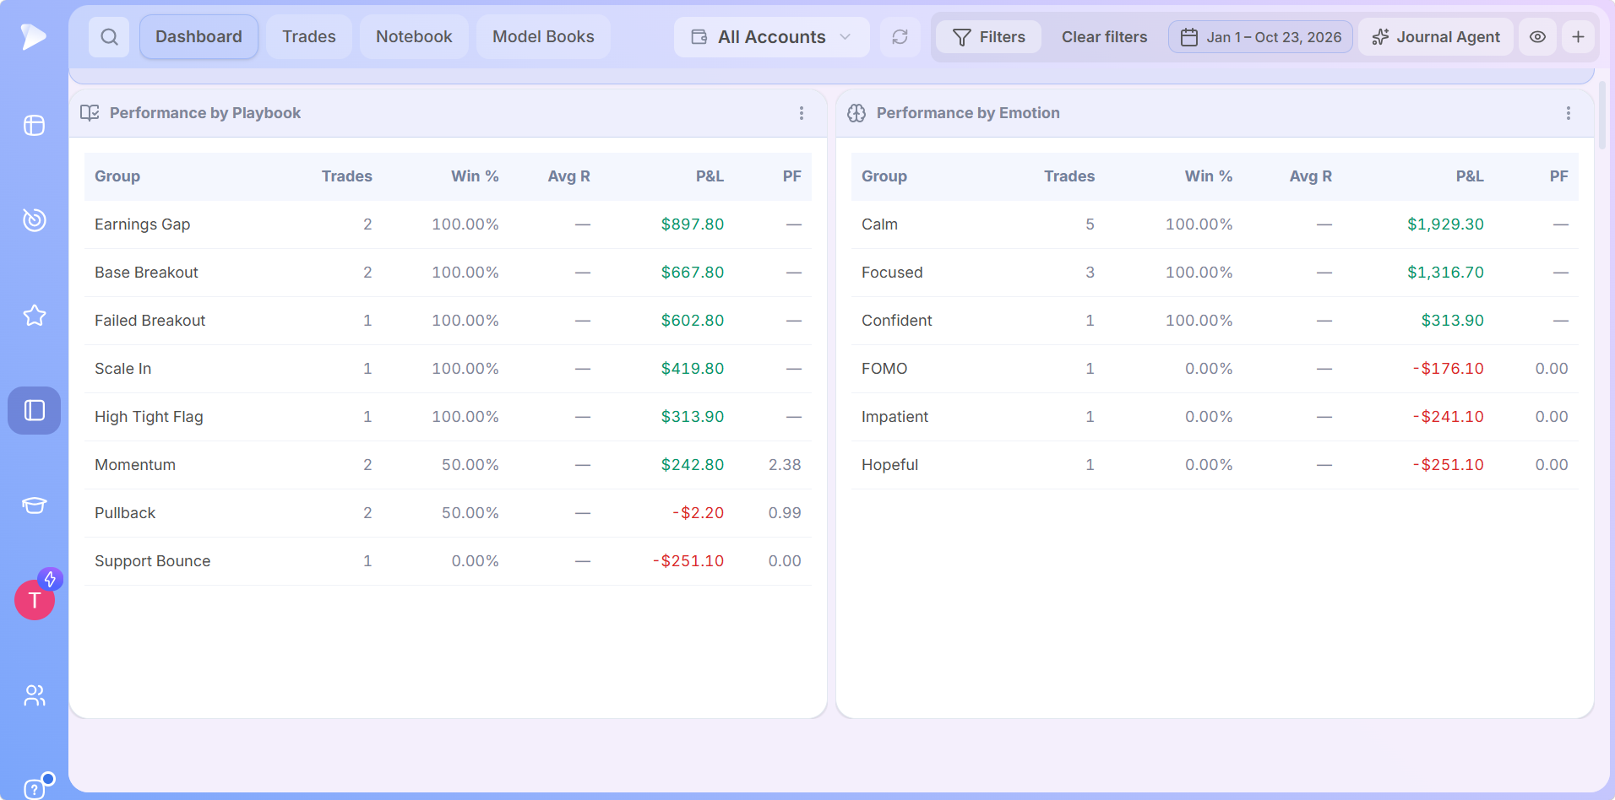Switch to the Dashboard tab
Screen dimensions: 1615x800
pyautogui.click(x=198, y=37)
